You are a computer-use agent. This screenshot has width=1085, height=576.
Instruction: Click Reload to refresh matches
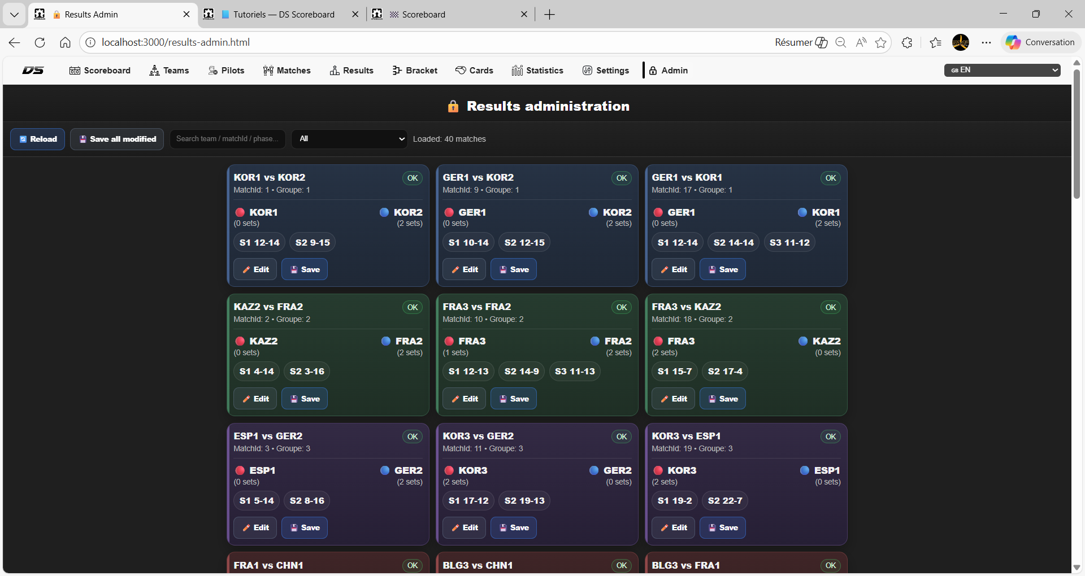tap(38, 139)
